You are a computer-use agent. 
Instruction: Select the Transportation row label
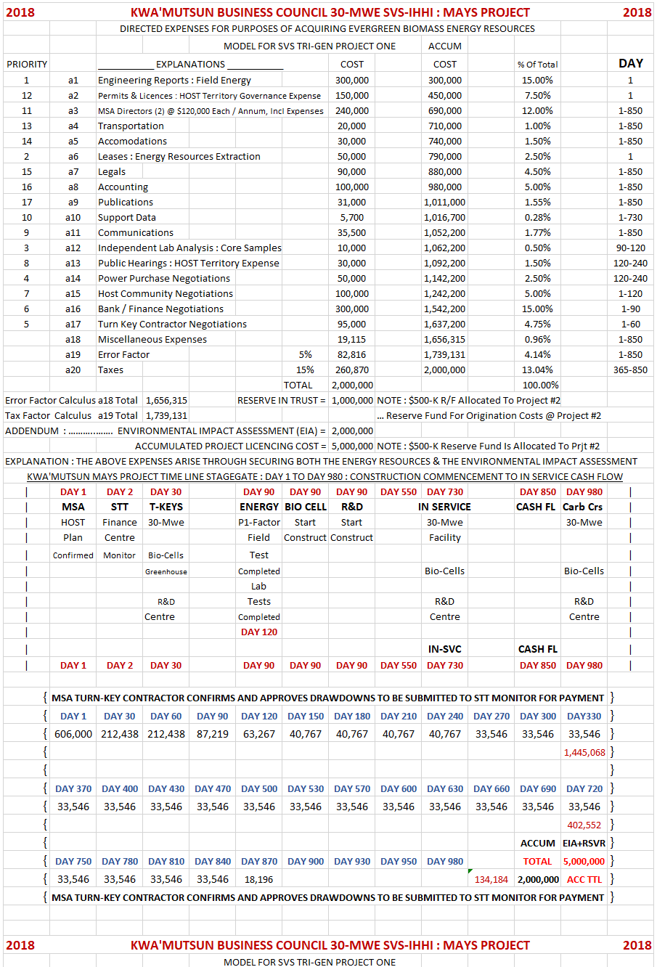tap(131, 126)
